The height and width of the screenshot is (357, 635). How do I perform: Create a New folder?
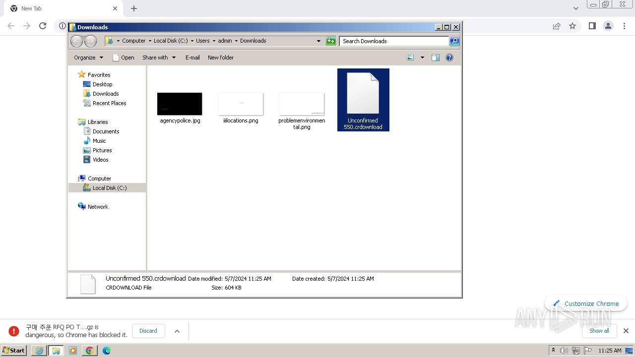[x=221, y=58]
